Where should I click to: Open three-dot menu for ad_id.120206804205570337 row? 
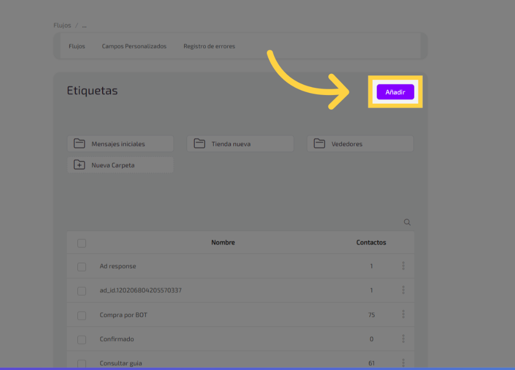point(403,290)
